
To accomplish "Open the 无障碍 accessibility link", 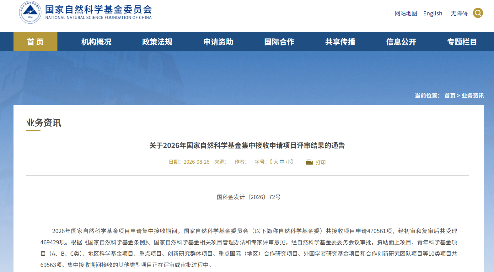I will click(459, 13).
